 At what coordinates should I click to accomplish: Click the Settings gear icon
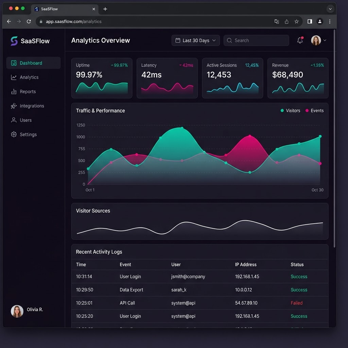click(x=14, y=134)
